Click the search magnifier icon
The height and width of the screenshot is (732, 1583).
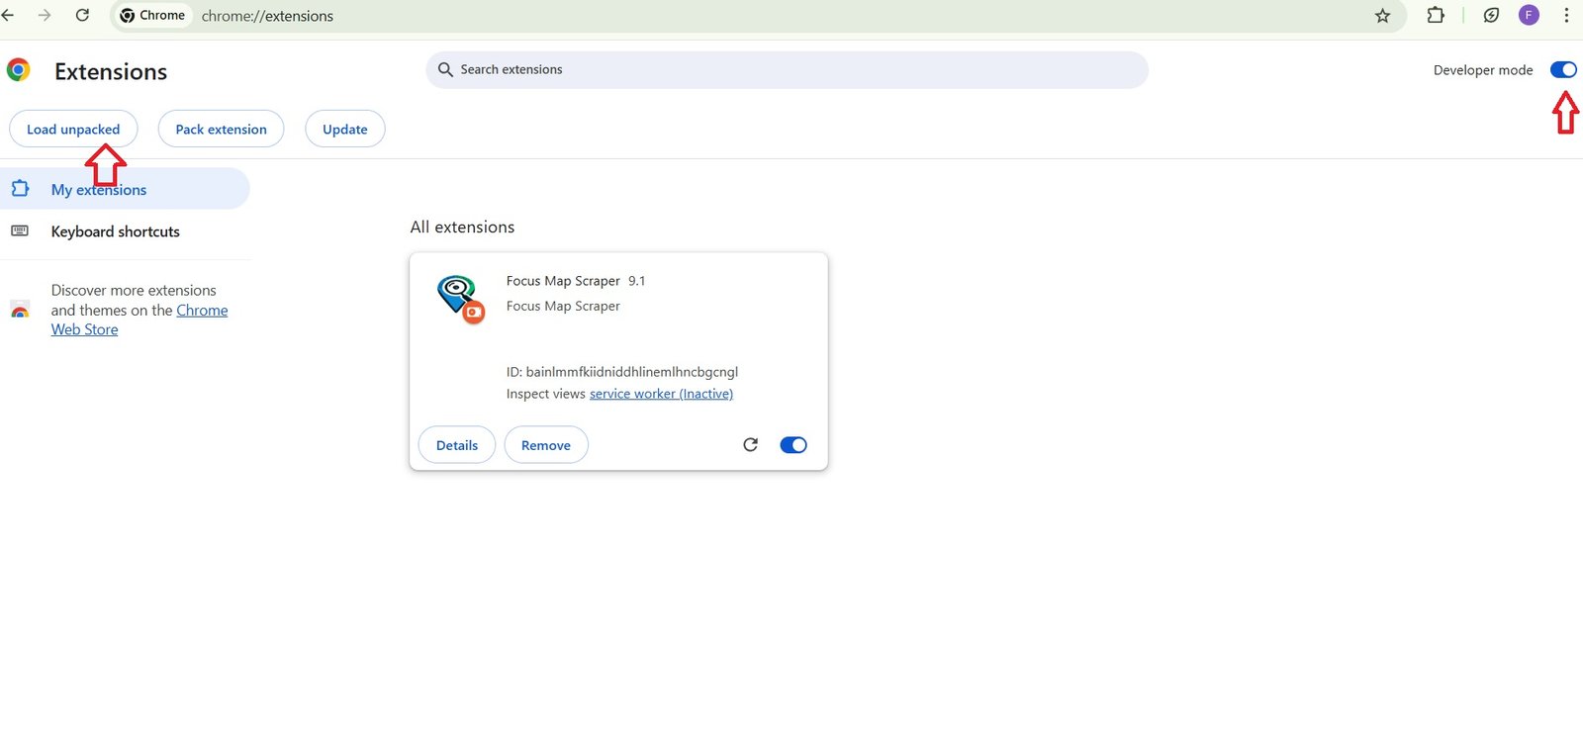tap(445, 69)
